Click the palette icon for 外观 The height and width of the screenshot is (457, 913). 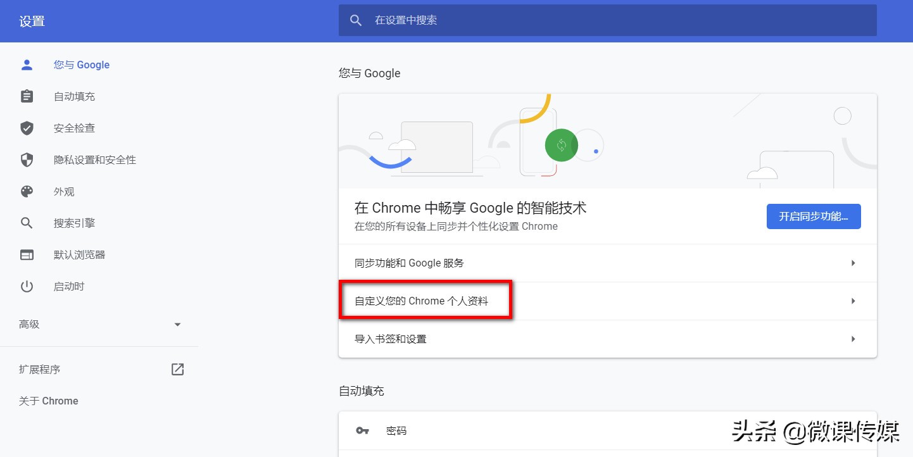27,191
